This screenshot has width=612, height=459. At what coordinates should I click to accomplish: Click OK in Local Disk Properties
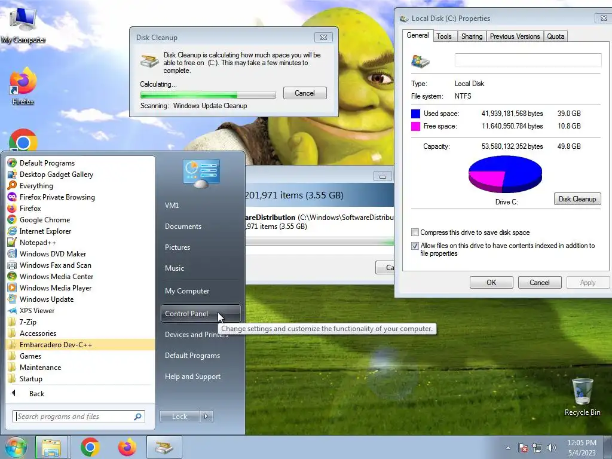491,282
